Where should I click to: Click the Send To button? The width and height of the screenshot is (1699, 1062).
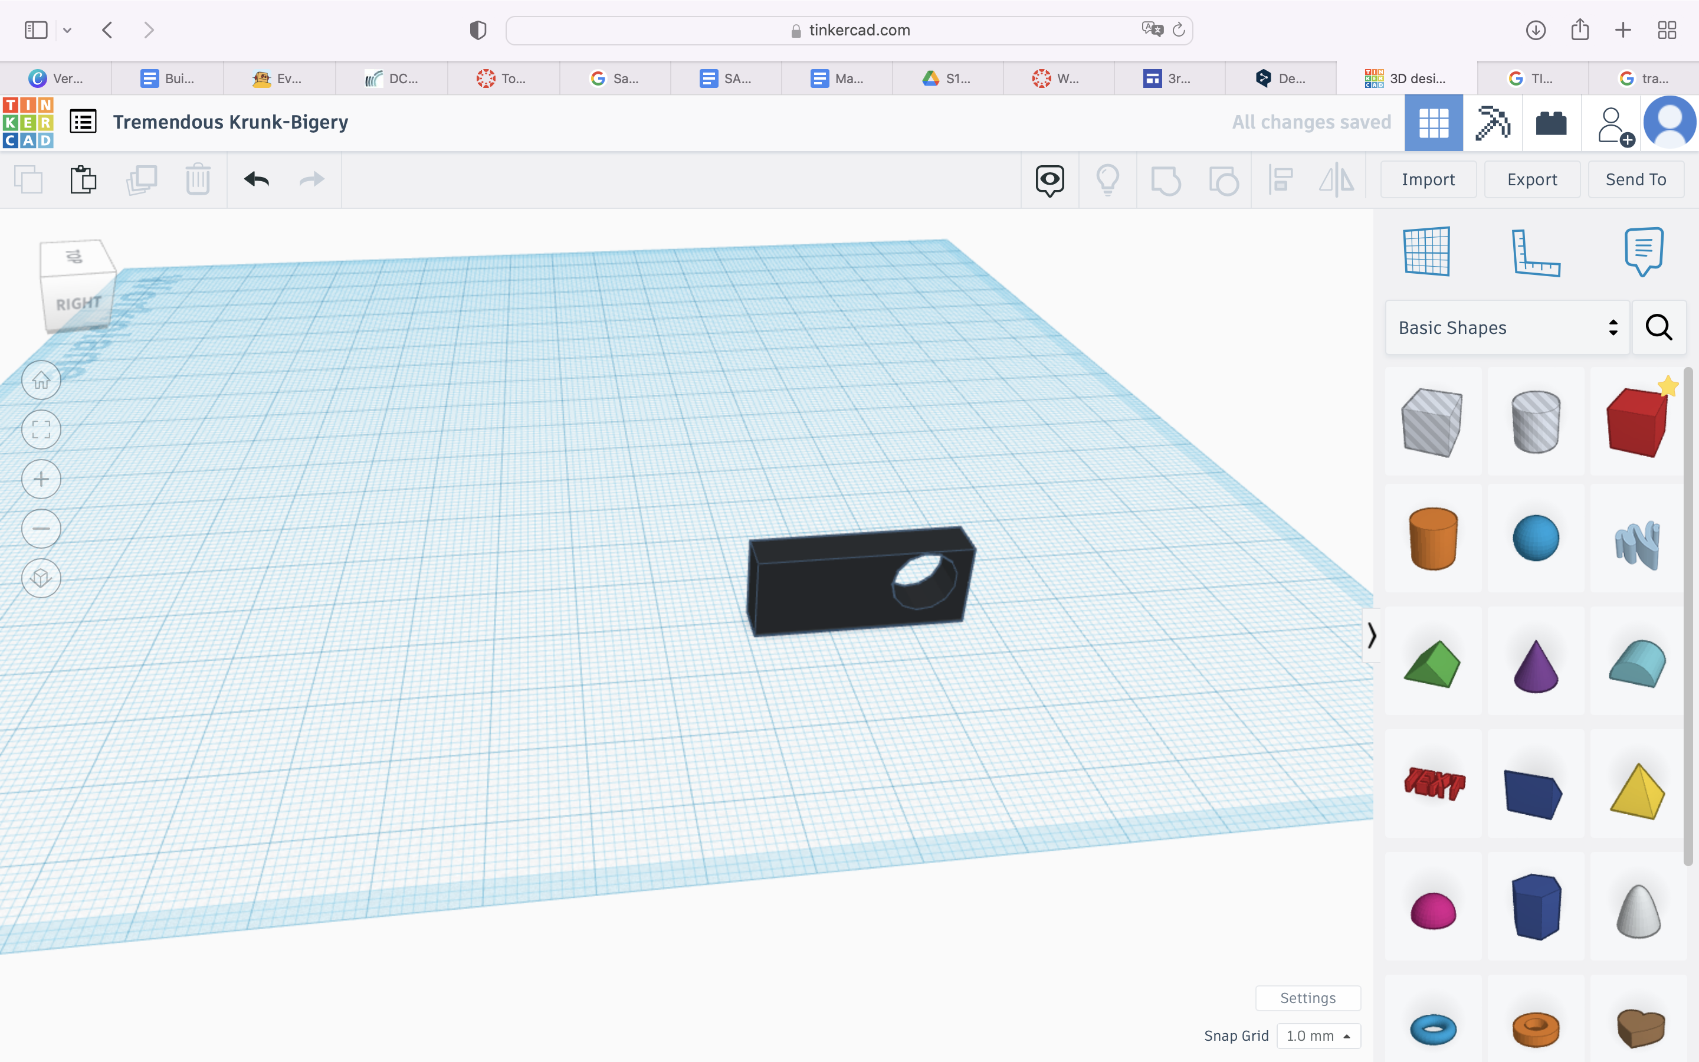pos(1636,179)
